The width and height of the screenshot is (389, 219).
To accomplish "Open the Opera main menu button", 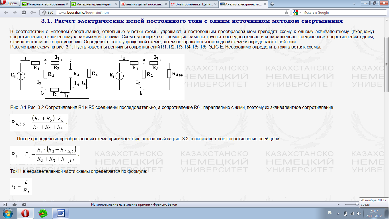I will (10, 3).
